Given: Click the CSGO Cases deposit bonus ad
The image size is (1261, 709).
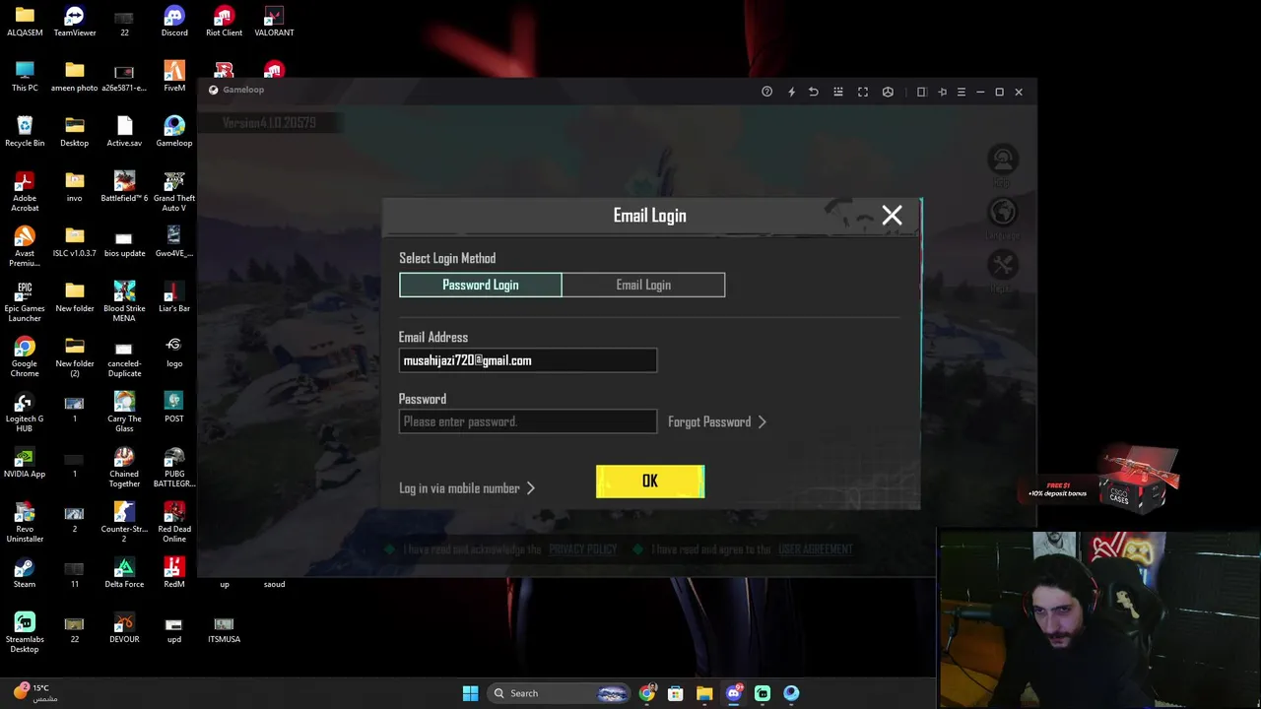Looking at the screenshot, I should click(x=1101, y=482).
